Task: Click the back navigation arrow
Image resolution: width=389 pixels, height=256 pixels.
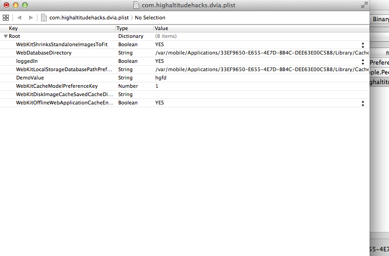Action: click(19, 18)
